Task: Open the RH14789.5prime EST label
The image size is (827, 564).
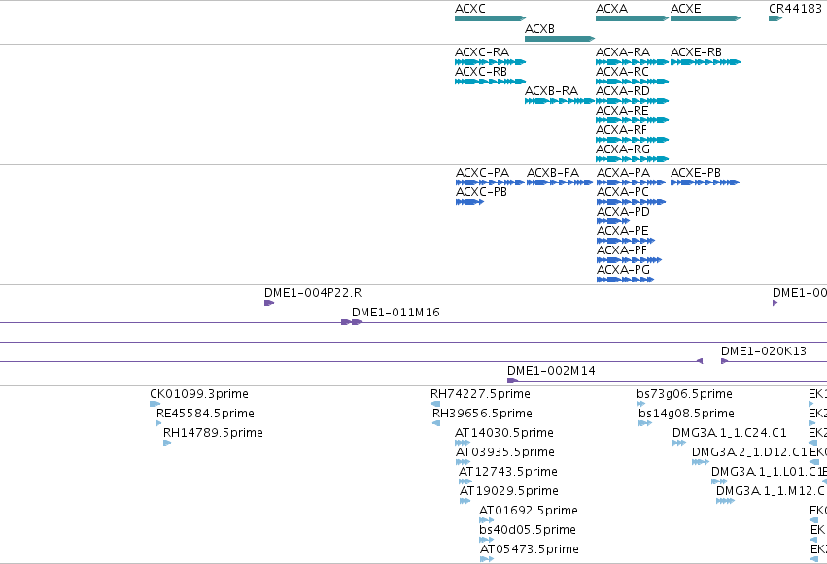Action: click(213, 433)
